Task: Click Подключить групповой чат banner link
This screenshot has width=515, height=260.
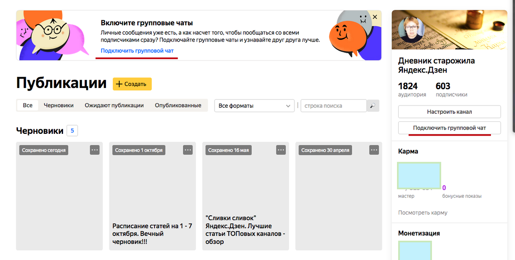Action: click(137, 51)
